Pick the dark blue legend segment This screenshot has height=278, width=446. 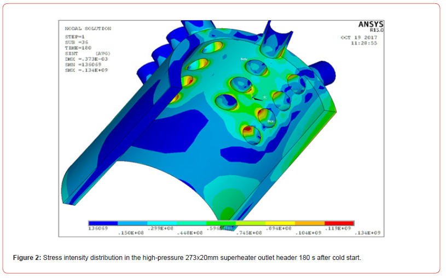[x=103, y=223]
